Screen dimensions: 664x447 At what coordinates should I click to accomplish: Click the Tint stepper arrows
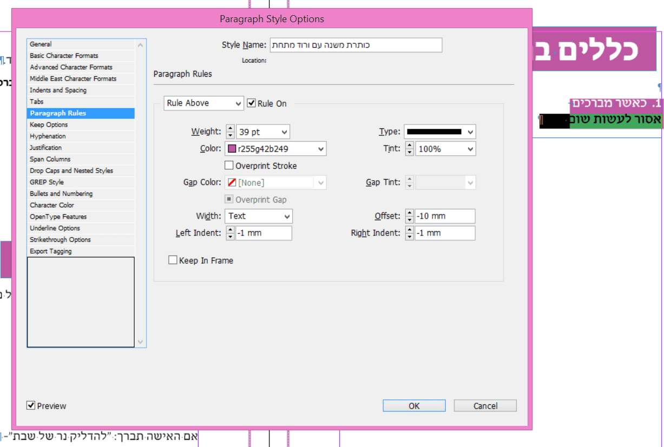pyautogui.click(x=410, y=149)
